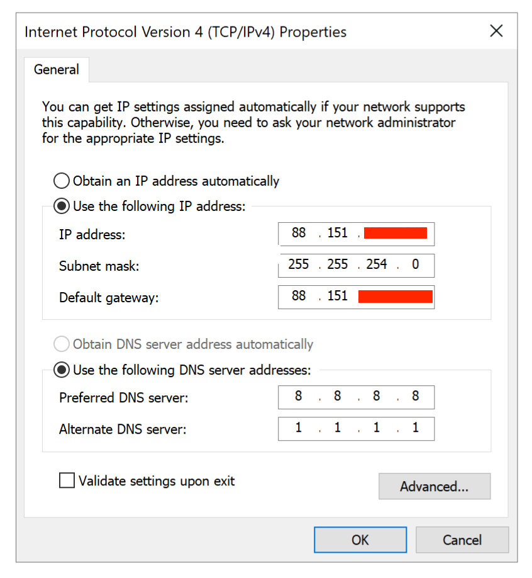Click the Alternate DNS server first octet
The image size is (532, 578).
(298, 428)
